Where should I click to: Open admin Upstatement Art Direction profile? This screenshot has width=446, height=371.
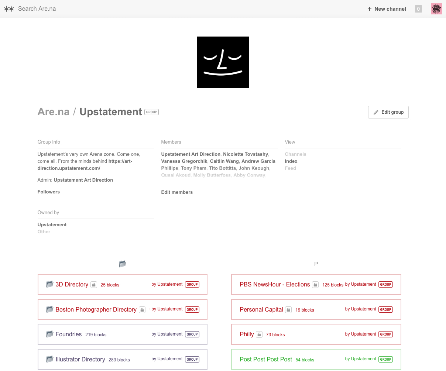(83, 180)
